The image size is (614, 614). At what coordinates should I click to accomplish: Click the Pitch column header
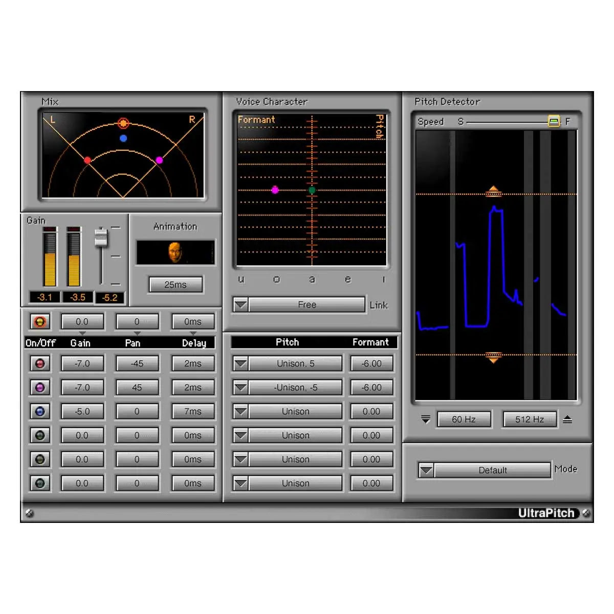[288, 342]
